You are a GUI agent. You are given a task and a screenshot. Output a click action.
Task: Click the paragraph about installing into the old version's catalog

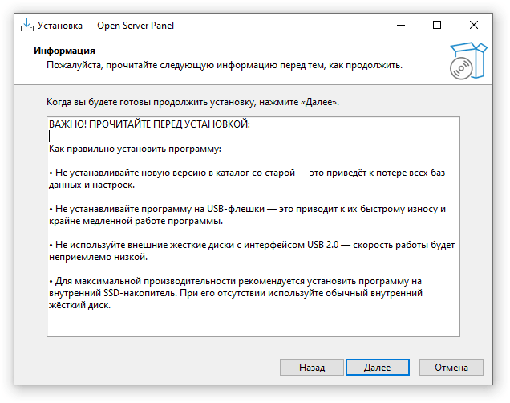pyautogui.click(x=247, y=179)
